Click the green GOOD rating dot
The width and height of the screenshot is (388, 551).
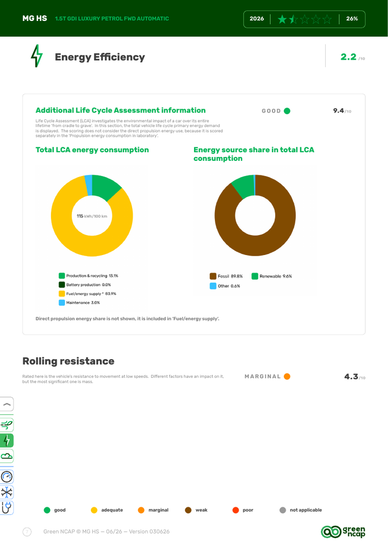point(287,111)
